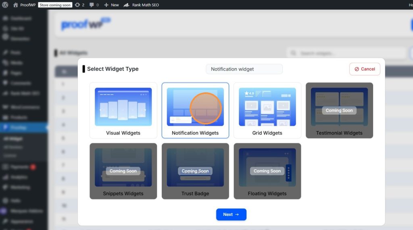
Task: Click the Select Widget Type heading
Action: tap(113, 69)
